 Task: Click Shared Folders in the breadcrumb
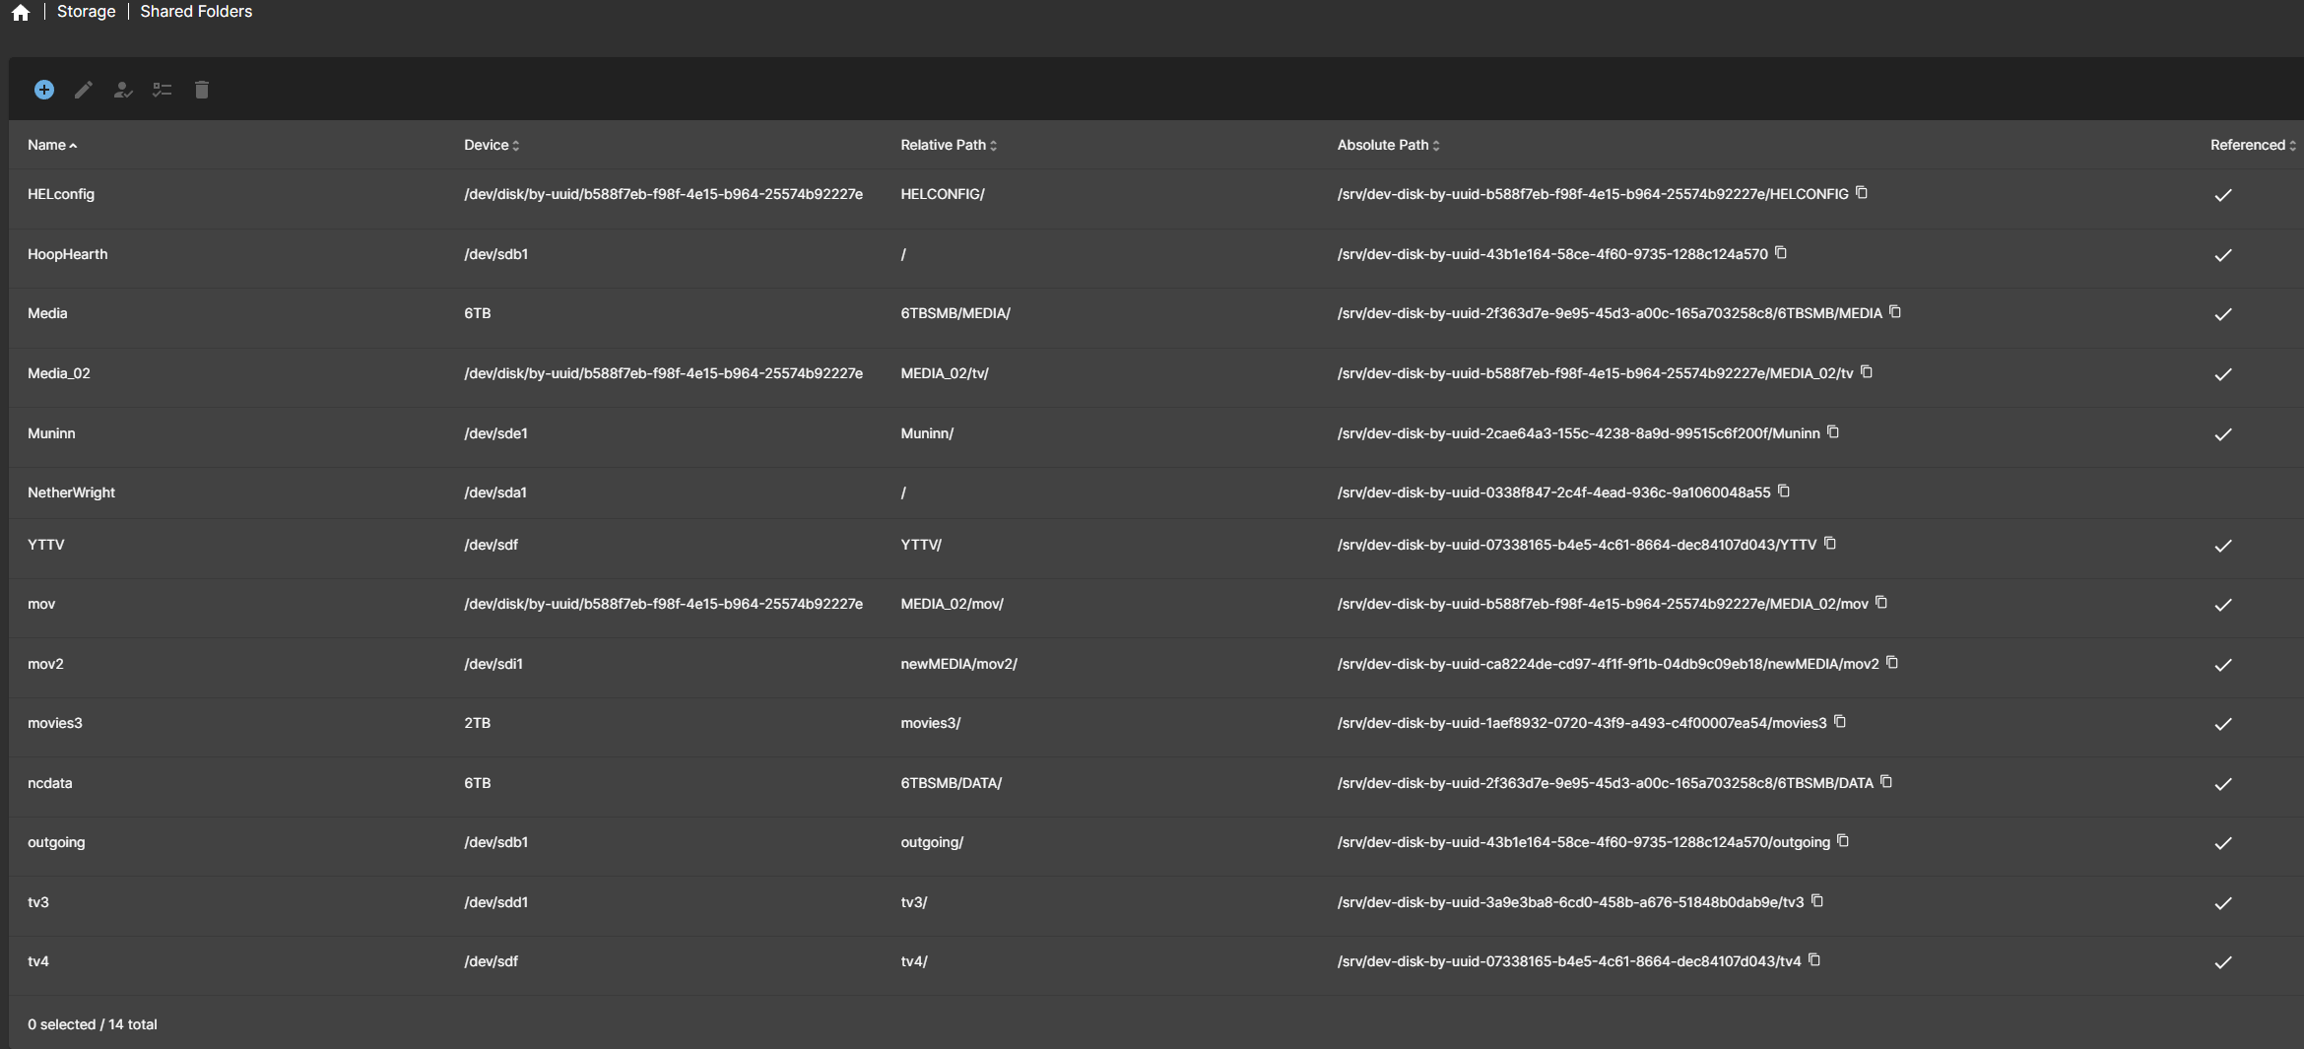pyautogui.click(x=196, y=12)
